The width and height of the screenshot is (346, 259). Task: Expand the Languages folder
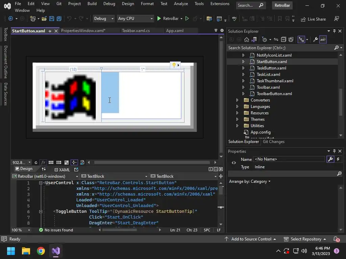(237, 107)
